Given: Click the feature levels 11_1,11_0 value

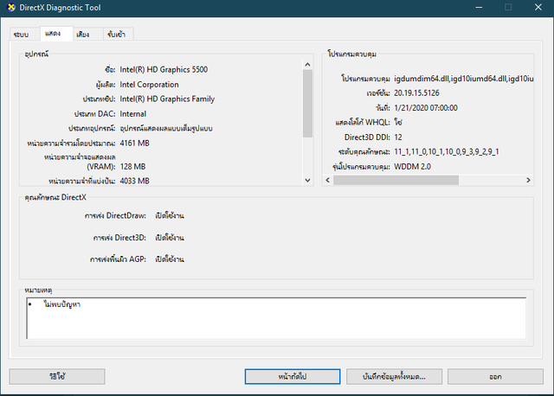Looking at the screenshot, I should pyautogui.click(x=447, y=152).
